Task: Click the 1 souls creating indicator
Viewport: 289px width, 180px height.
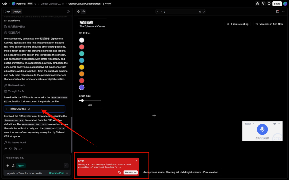Action: click(238, 24)
